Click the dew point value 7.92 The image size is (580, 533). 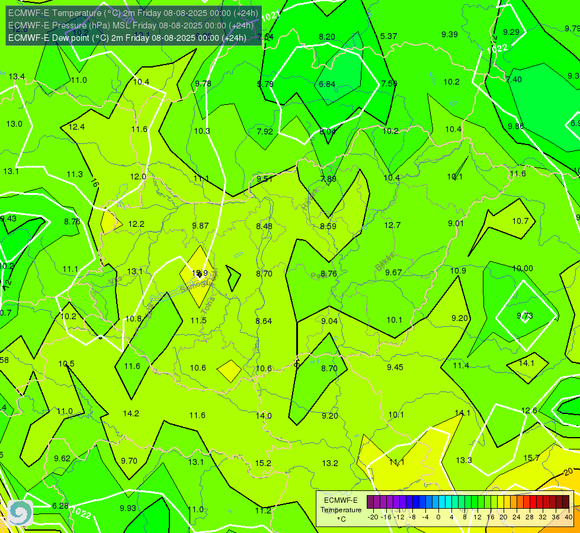click(x=265, y=131)
